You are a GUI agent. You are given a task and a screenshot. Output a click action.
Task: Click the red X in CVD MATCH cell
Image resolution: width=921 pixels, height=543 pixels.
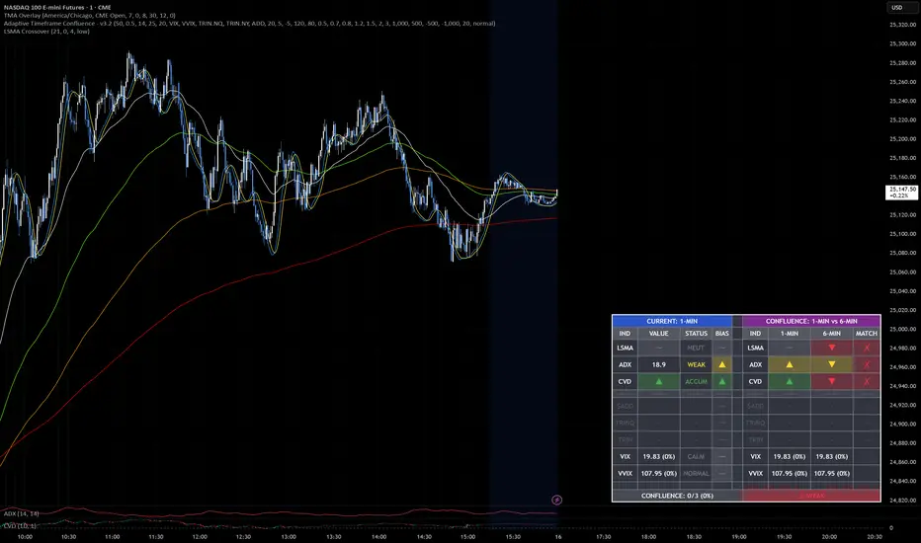(x=866, y=381)
